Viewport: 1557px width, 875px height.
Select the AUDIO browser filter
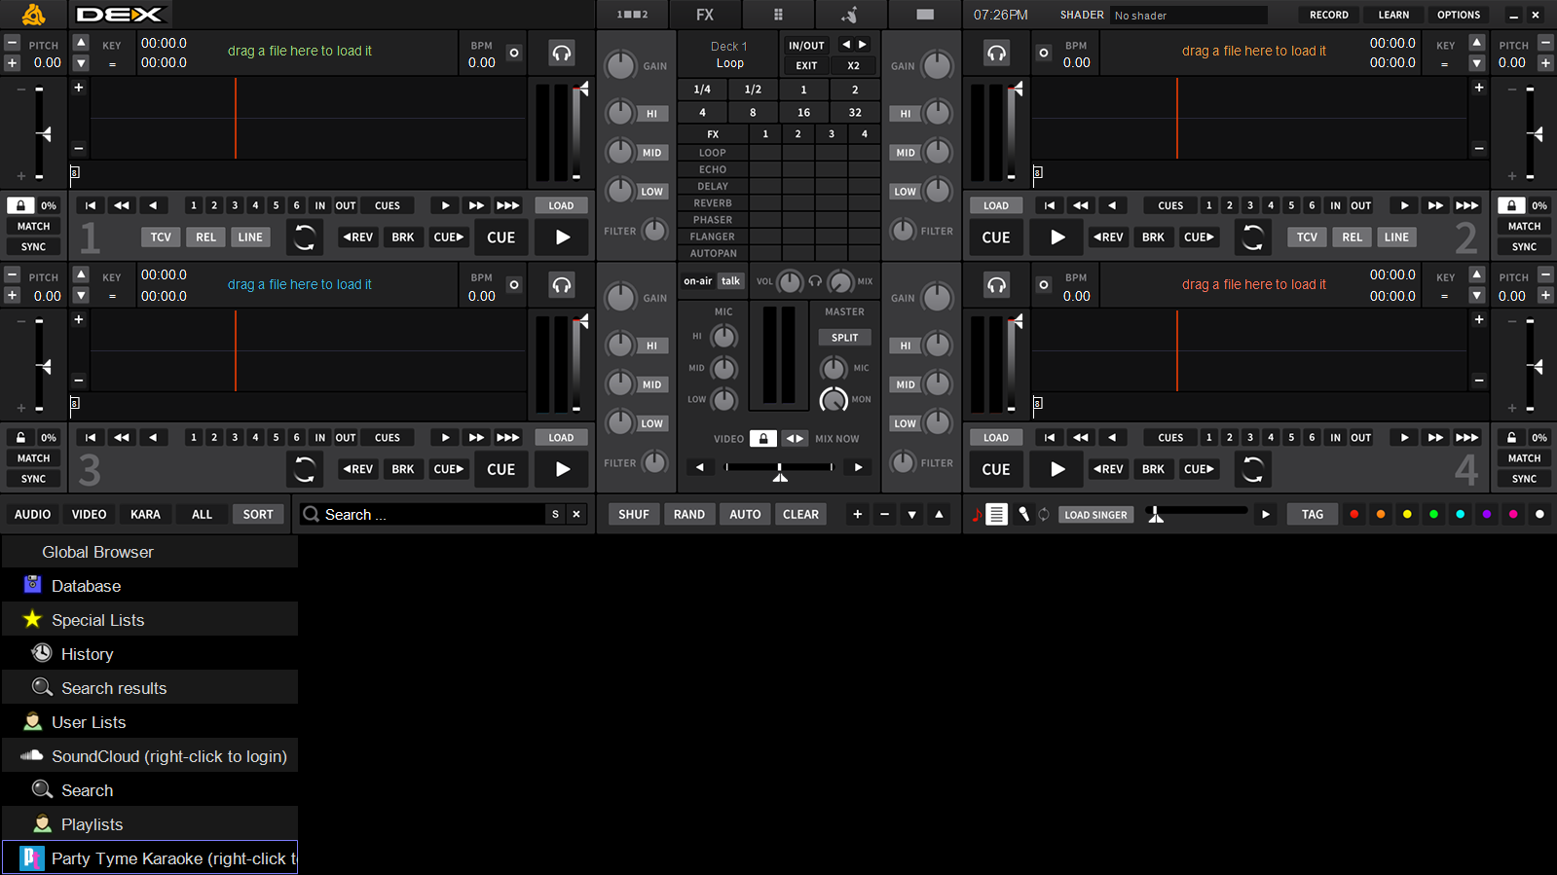[x=33, y=515]
